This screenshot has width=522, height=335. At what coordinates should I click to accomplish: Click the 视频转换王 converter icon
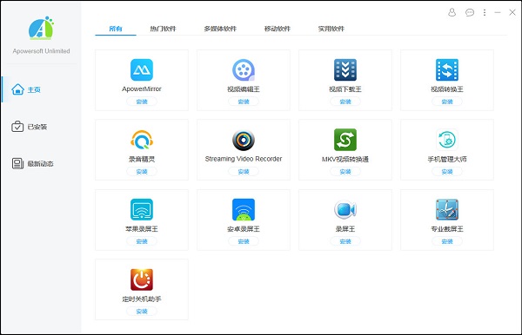point(447,69)
